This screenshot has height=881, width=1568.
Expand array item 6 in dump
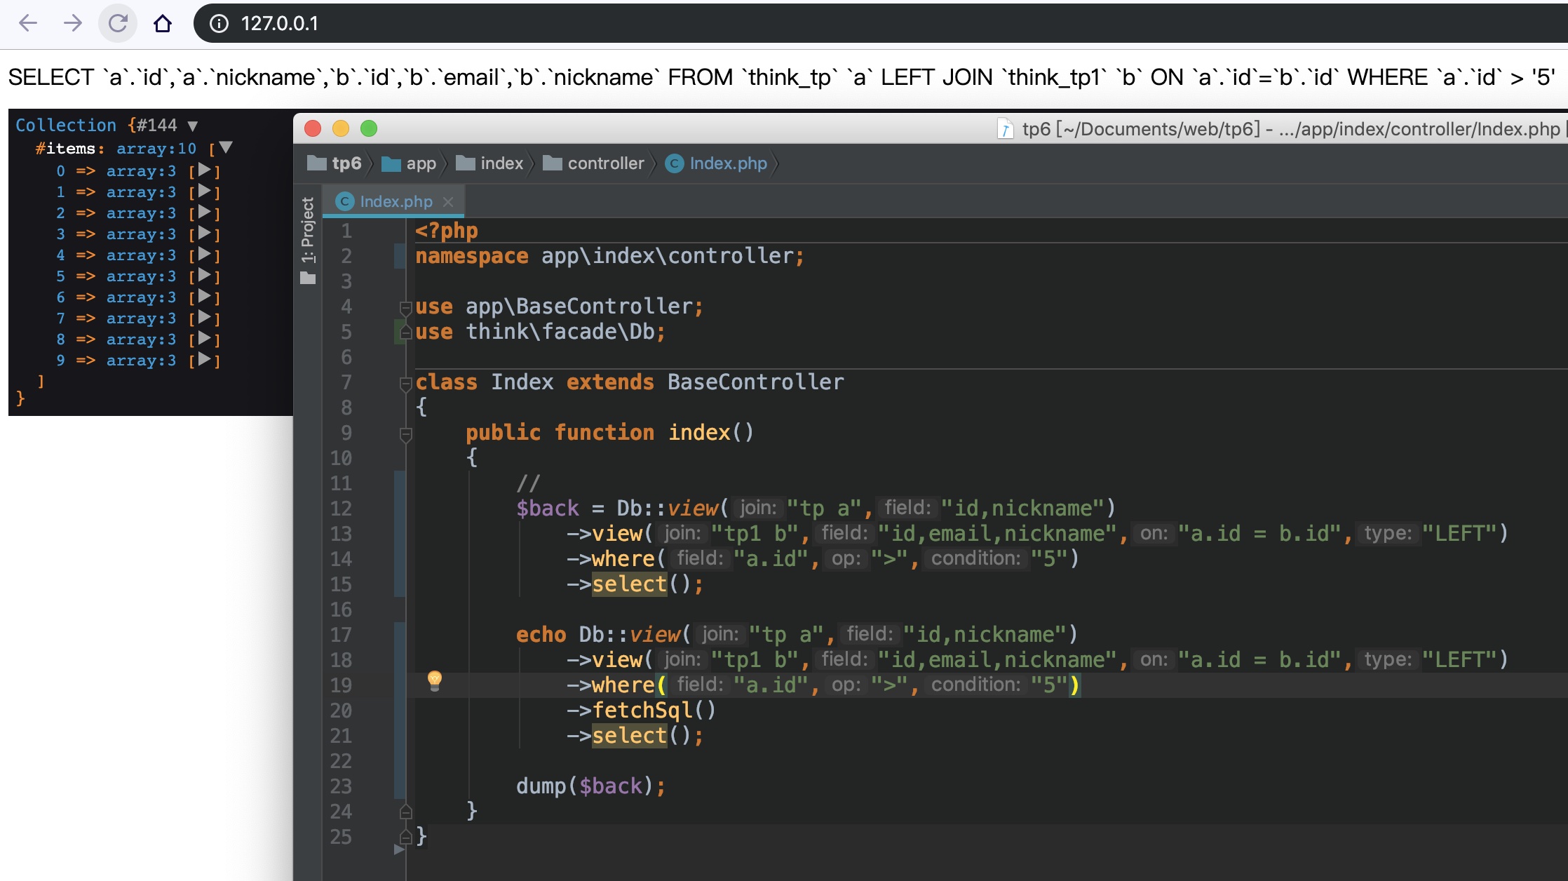[x=204, y=296]
